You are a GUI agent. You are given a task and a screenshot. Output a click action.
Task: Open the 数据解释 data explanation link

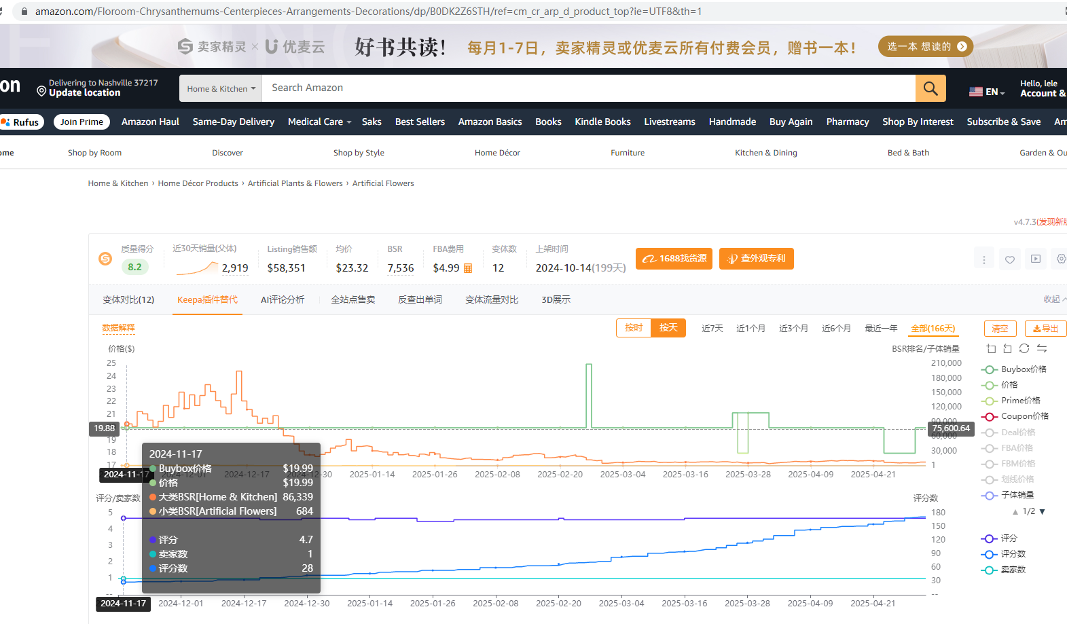118,328
